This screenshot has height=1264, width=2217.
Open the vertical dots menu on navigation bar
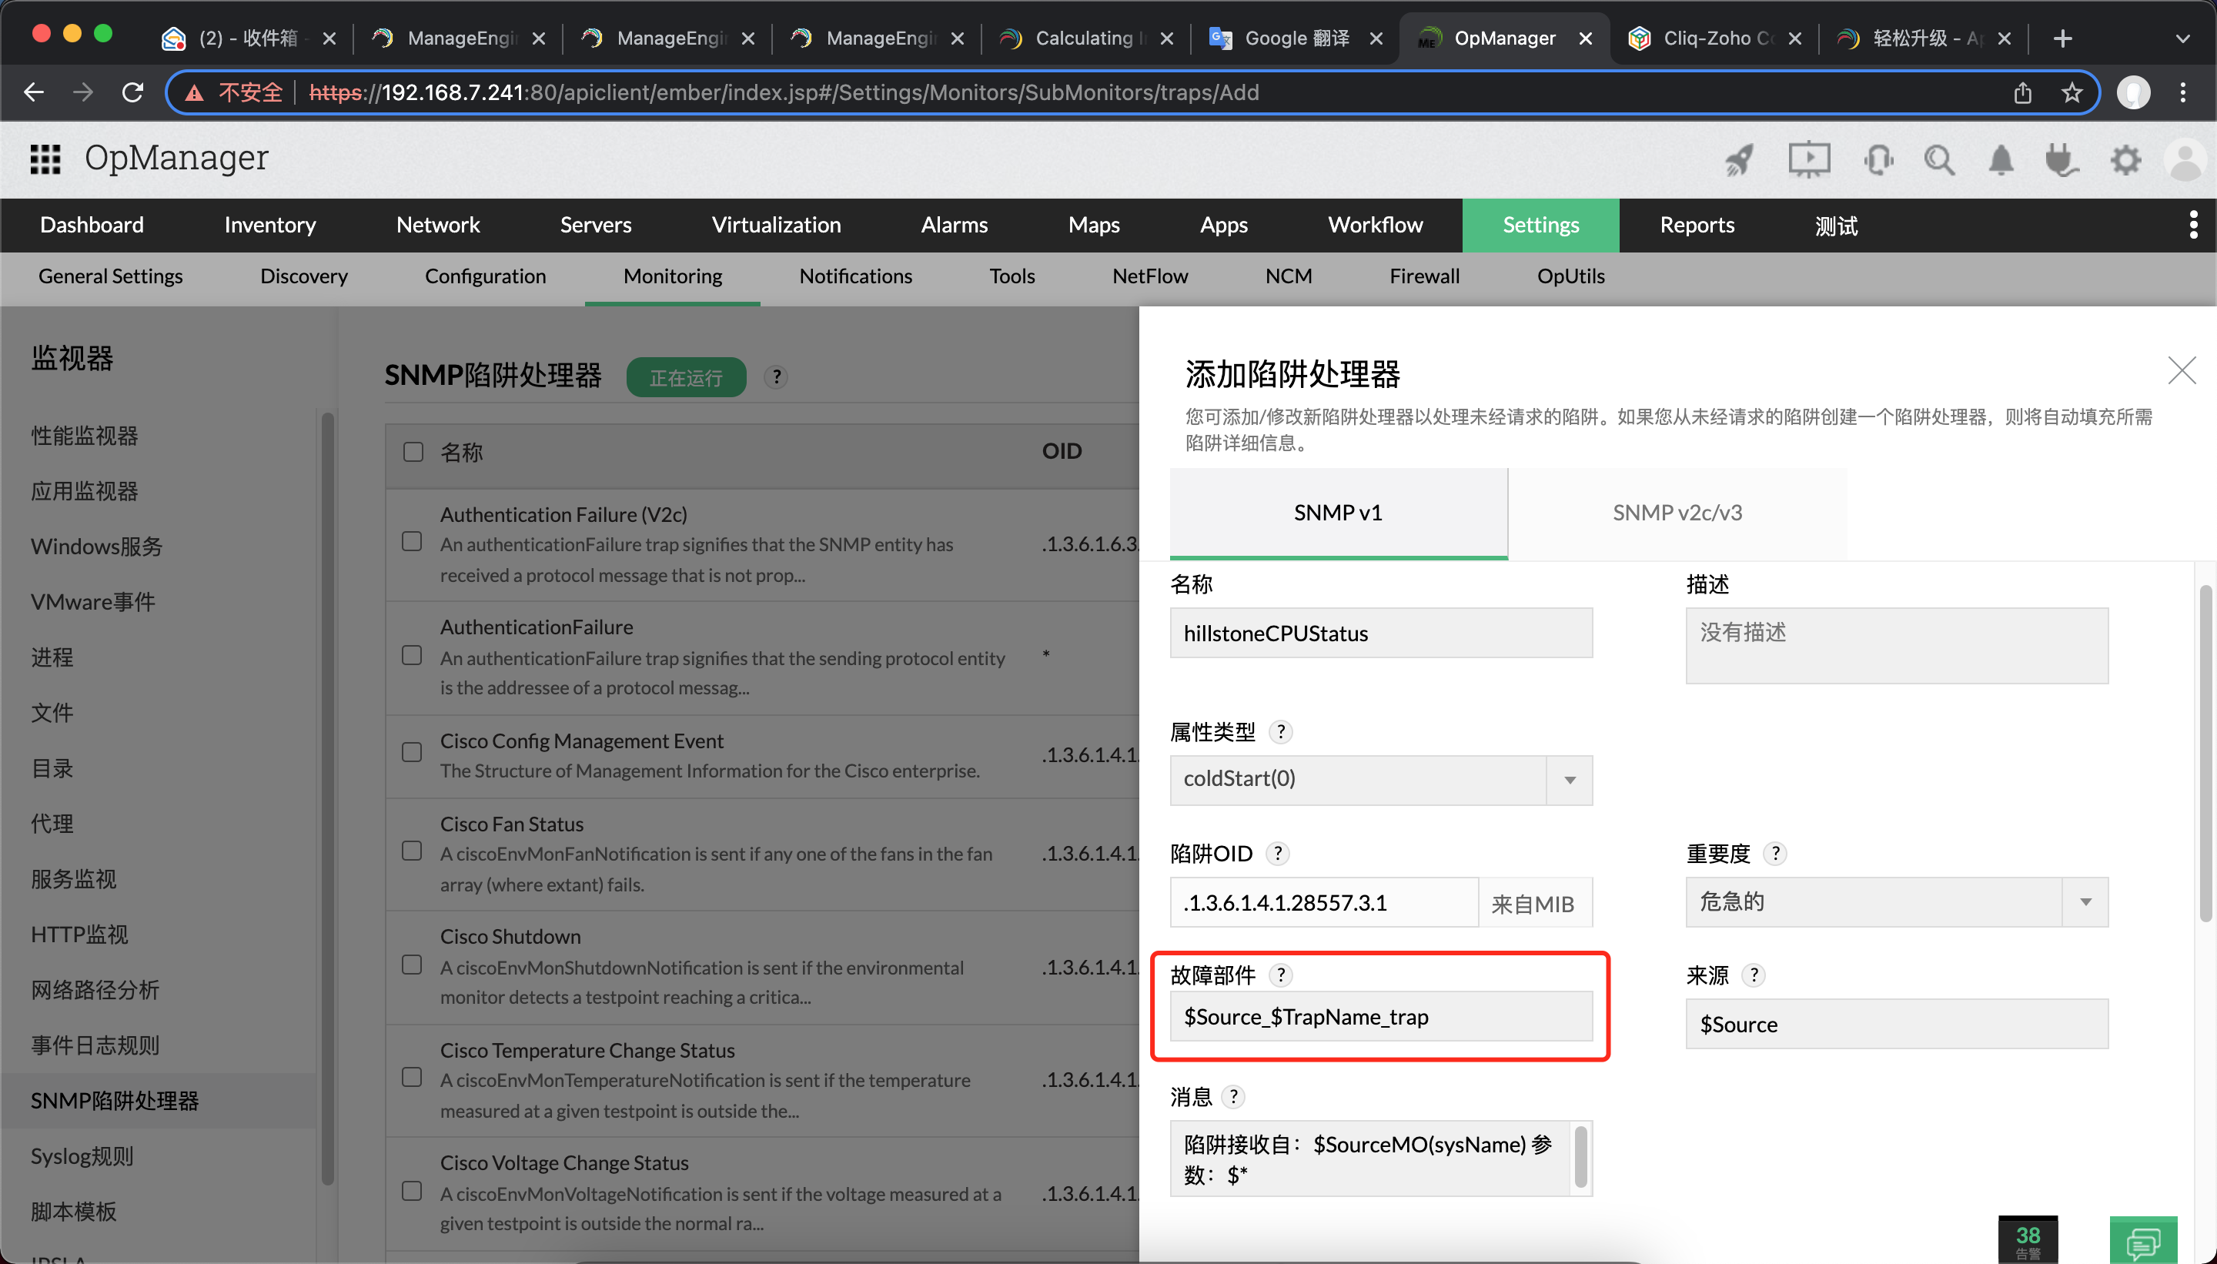point(2192,225)
